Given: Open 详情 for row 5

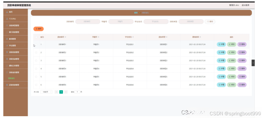Looking at the screenshot, I should (x=221, y=77).
